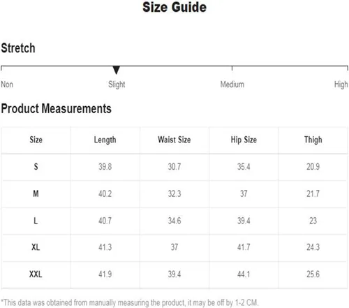
Task: Select the Medium stretch label
Action: coord(232,85)
